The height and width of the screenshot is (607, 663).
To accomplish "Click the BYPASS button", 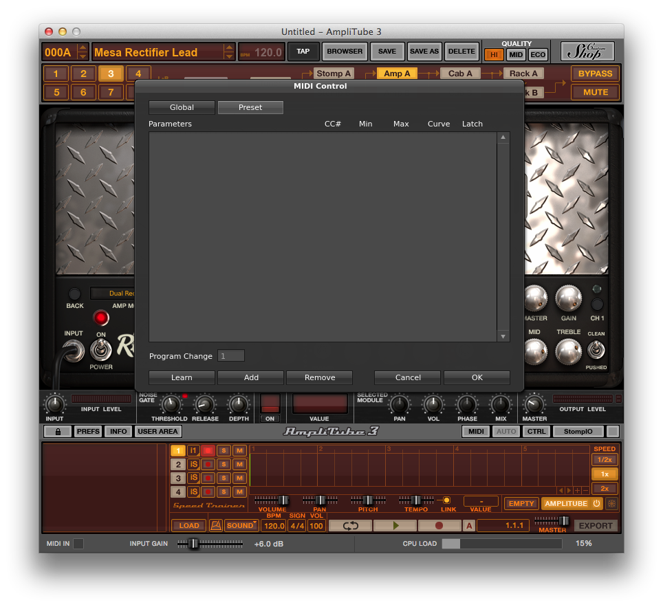I will [x=595, y=74].
